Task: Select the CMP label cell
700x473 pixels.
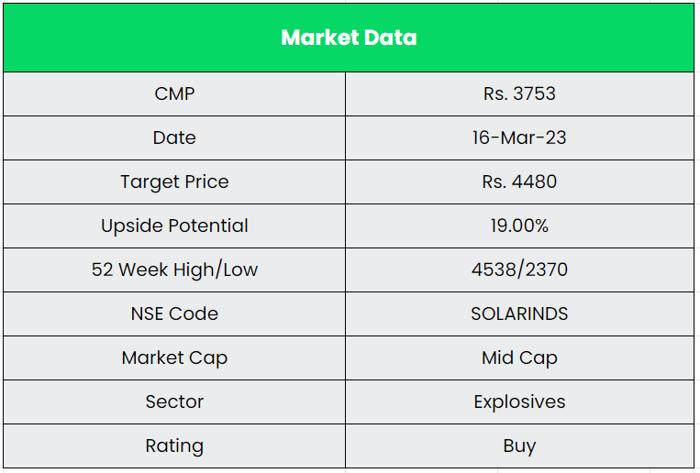Action: tap(174, 93)
